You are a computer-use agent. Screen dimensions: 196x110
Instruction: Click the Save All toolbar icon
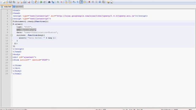tap(14, 2)
